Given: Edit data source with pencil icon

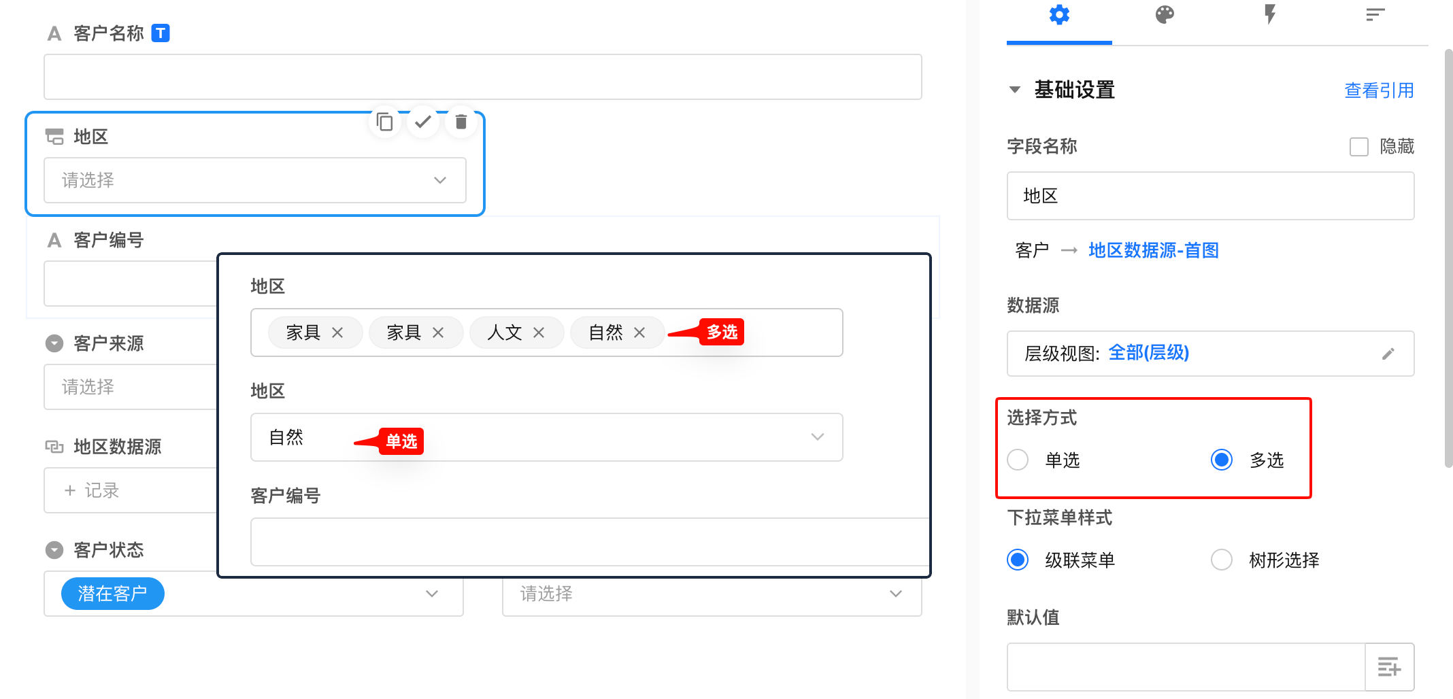Looking at the screenshot, I should point(1388,354).
